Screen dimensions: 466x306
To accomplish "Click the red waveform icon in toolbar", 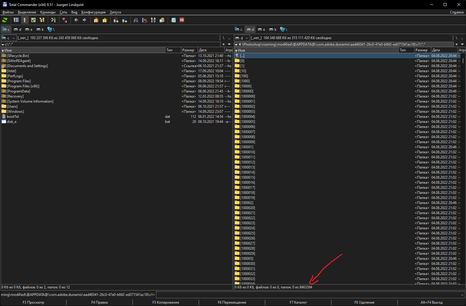I will (182, 20).
